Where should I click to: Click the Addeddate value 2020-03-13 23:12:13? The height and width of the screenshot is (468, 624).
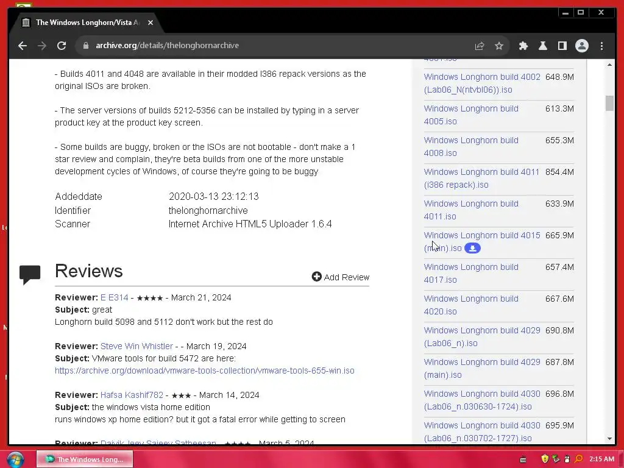click(x=214, y=197)
